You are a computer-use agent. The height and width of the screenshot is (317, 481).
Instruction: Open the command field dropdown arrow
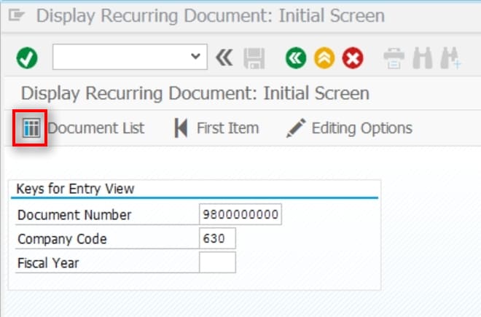pyautogui.click(x=194, y=57)
